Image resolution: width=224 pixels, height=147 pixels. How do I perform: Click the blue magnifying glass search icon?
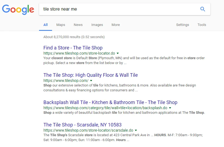point(203,9)
